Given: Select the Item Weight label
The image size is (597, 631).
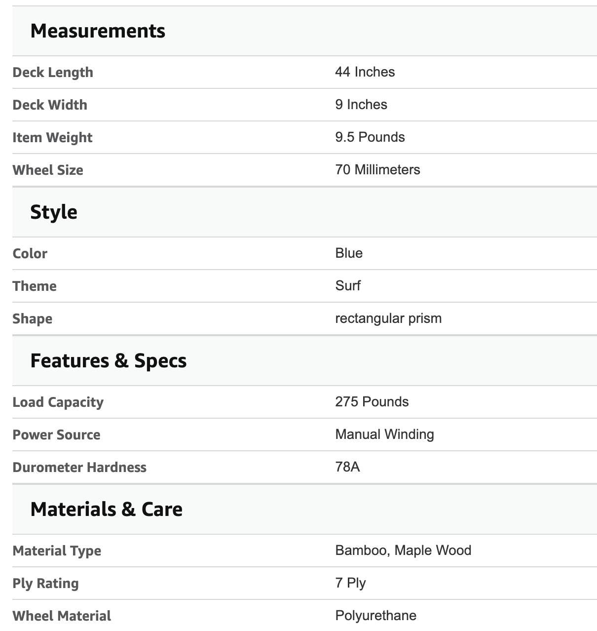Looking at the screenshot, I should tap(52, 138).
